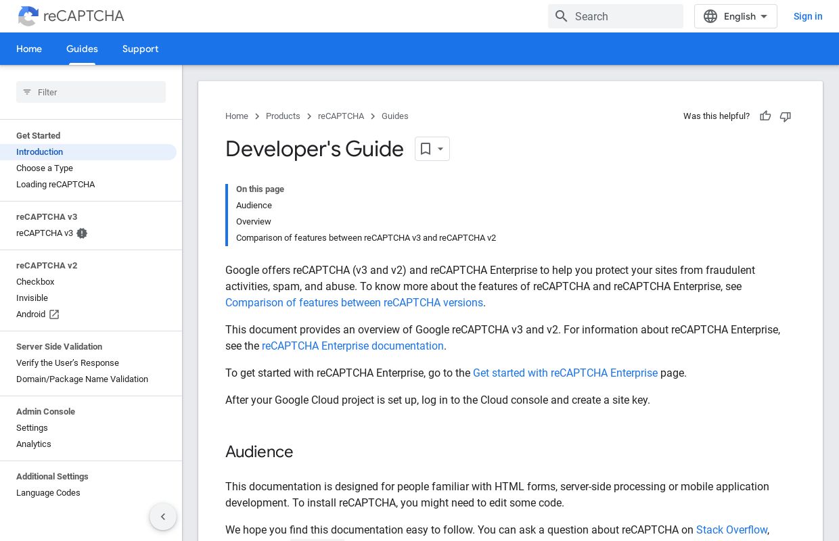Open Loading reCAPTCHA page

[x=55, y=185]
